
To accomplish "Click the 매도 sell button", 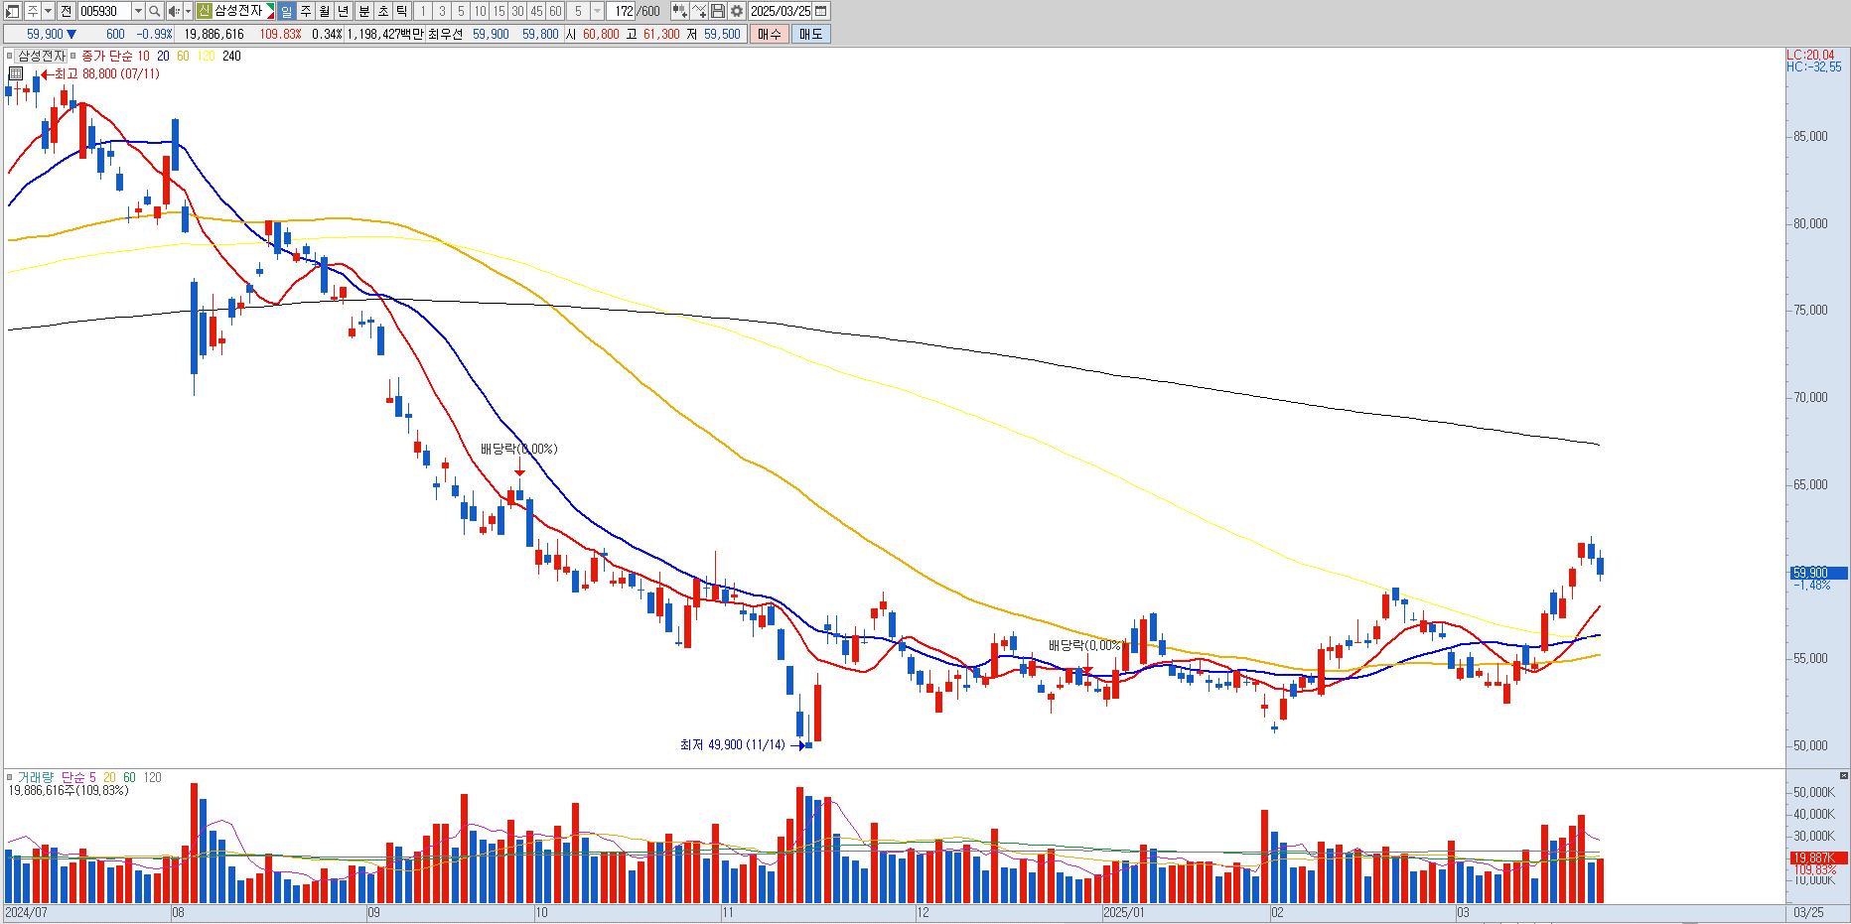I will point(810,34).
